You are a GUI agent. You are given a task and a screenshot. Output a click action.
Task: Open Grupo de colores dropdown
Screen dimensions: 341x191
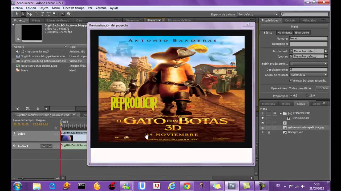[x=308, y=75]
